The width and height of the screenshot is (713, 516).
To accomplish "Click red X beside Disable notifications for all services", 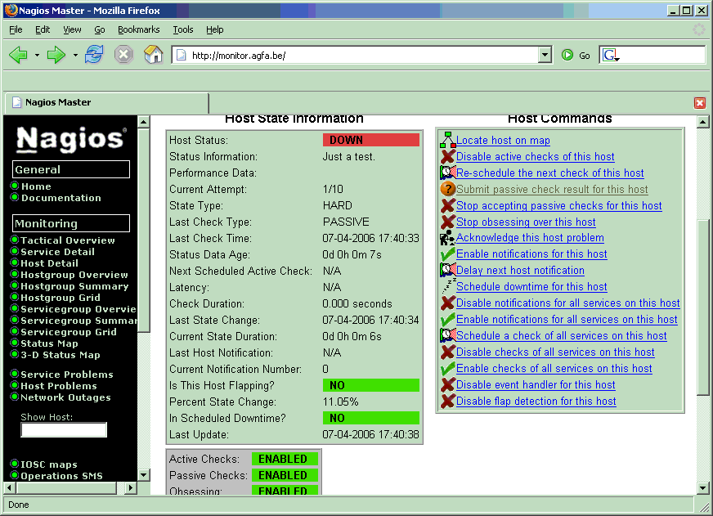I will click(x=447, y=303).
